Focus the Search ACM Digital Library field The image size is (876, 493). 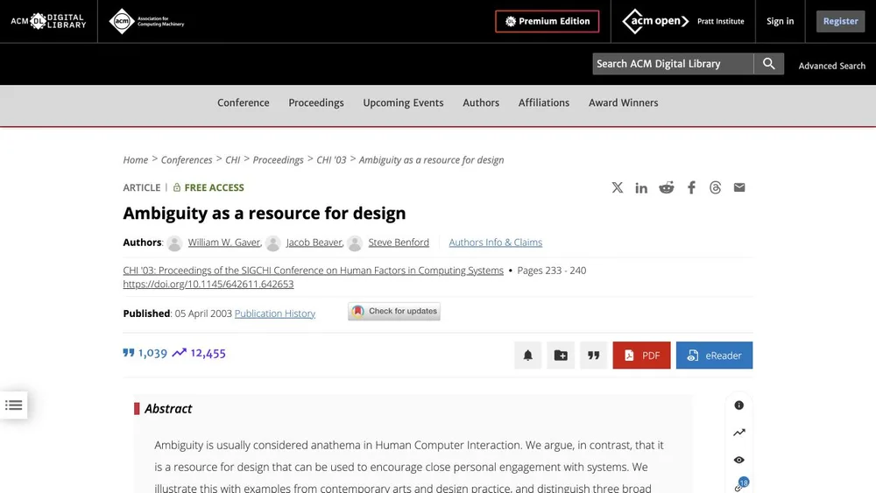[x=673, y=64]
